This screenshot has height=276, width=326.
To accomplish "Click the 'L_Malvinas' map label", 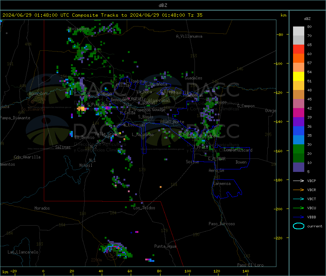I will [143, 135].
